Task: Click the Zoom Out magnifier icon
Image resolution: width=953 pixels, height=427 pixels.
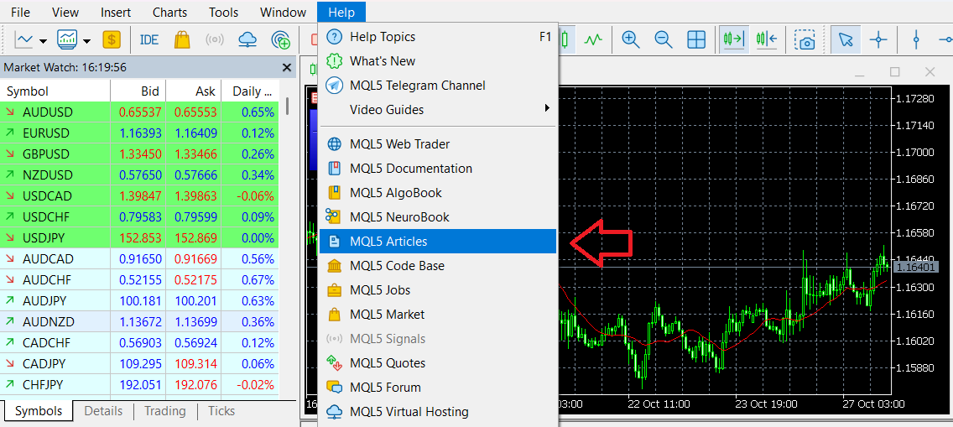Action: pos(663,40)
